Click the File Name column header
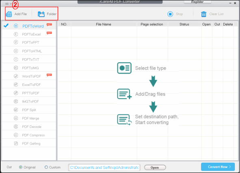This screenshot has width=240, height=173. [x=104, y=24]
